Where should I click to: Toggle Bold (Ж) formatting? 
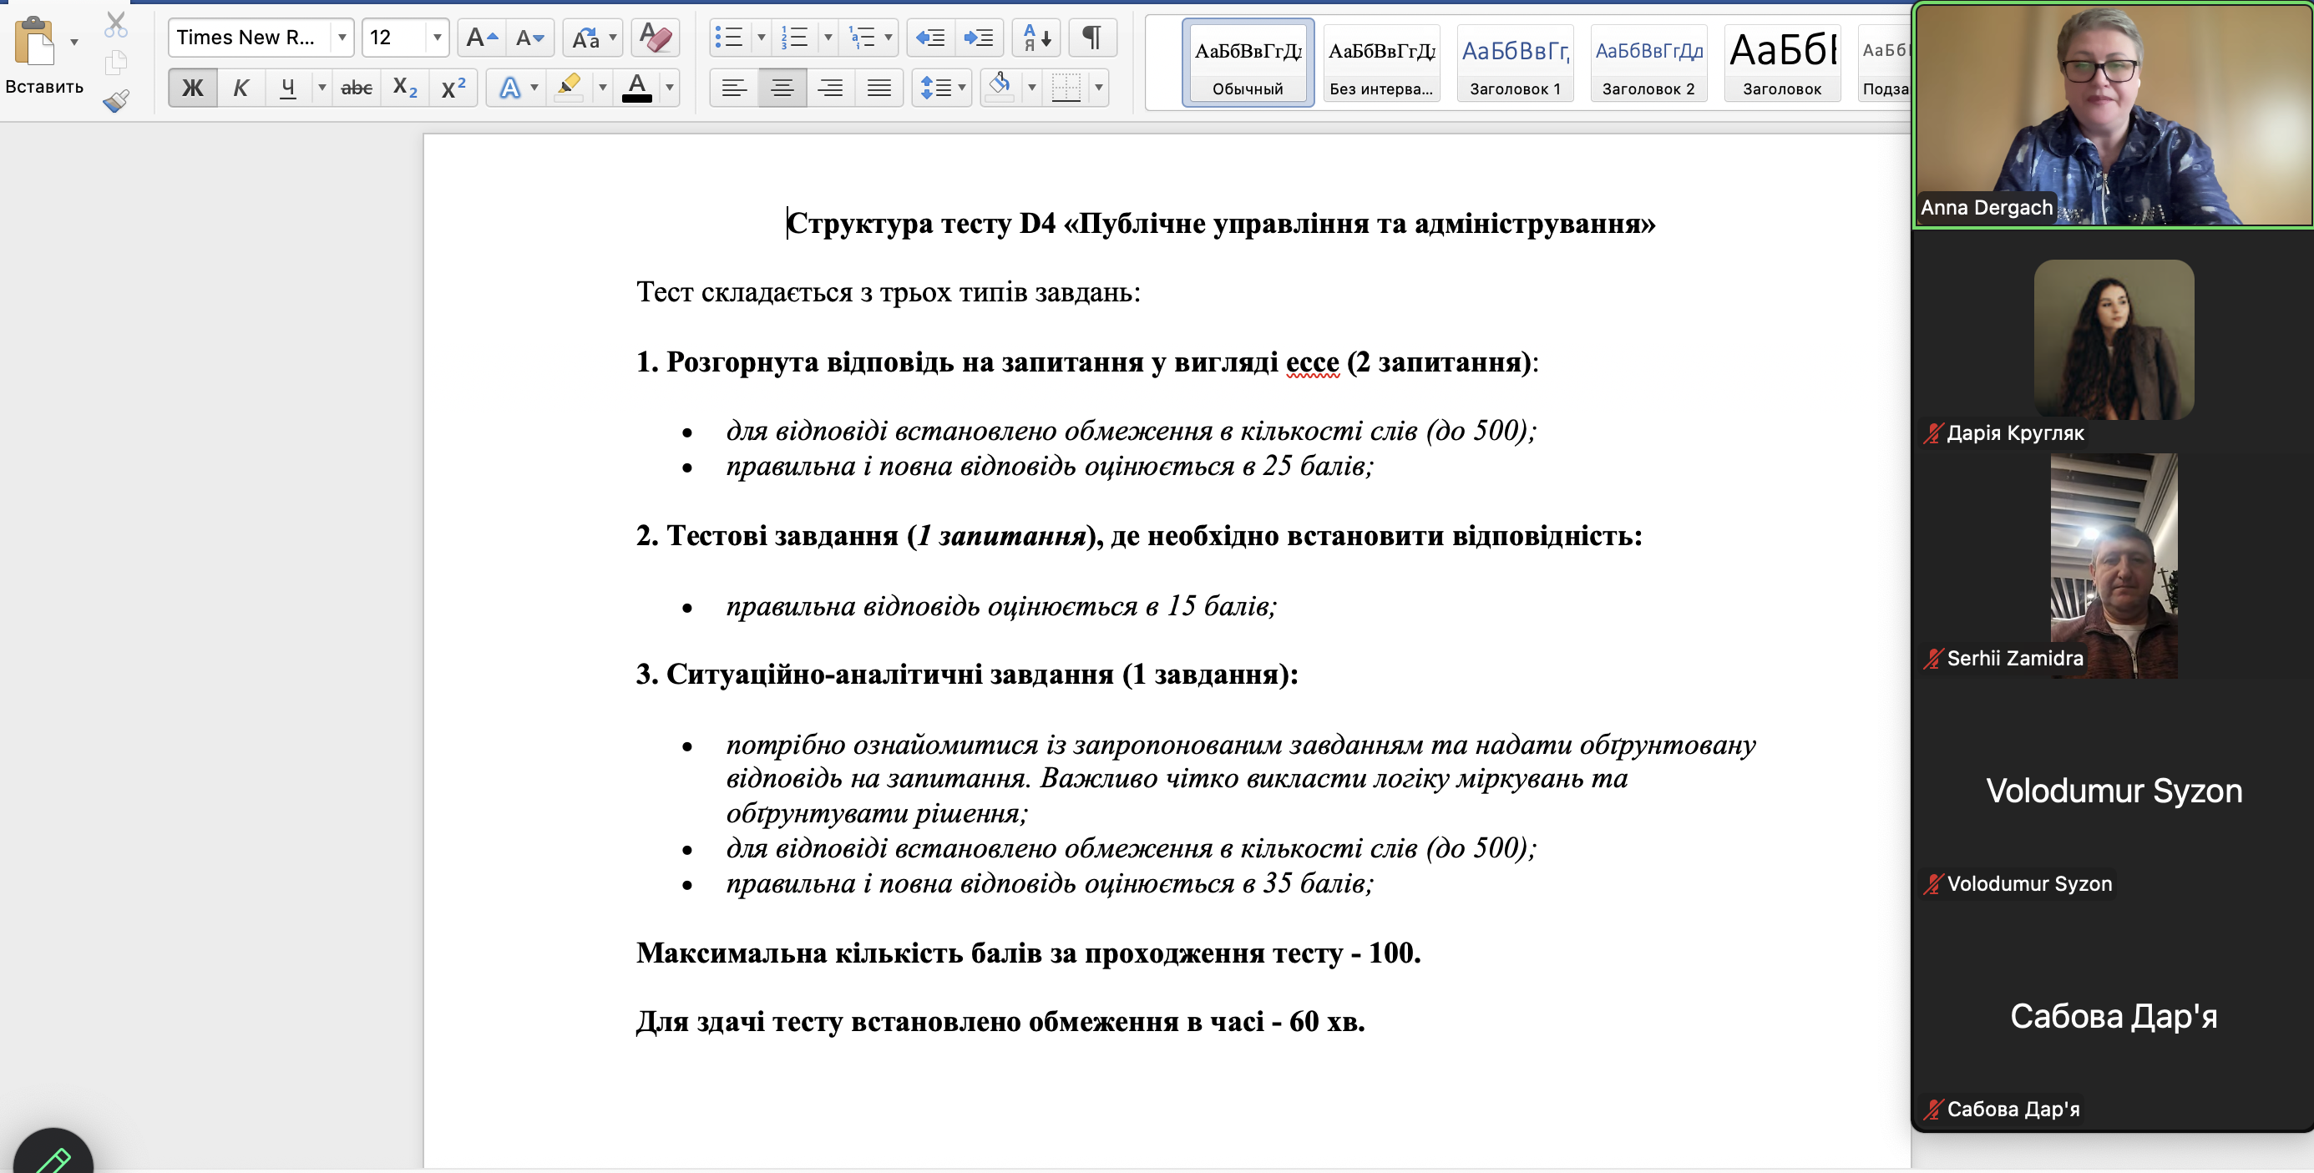(192, 88)
